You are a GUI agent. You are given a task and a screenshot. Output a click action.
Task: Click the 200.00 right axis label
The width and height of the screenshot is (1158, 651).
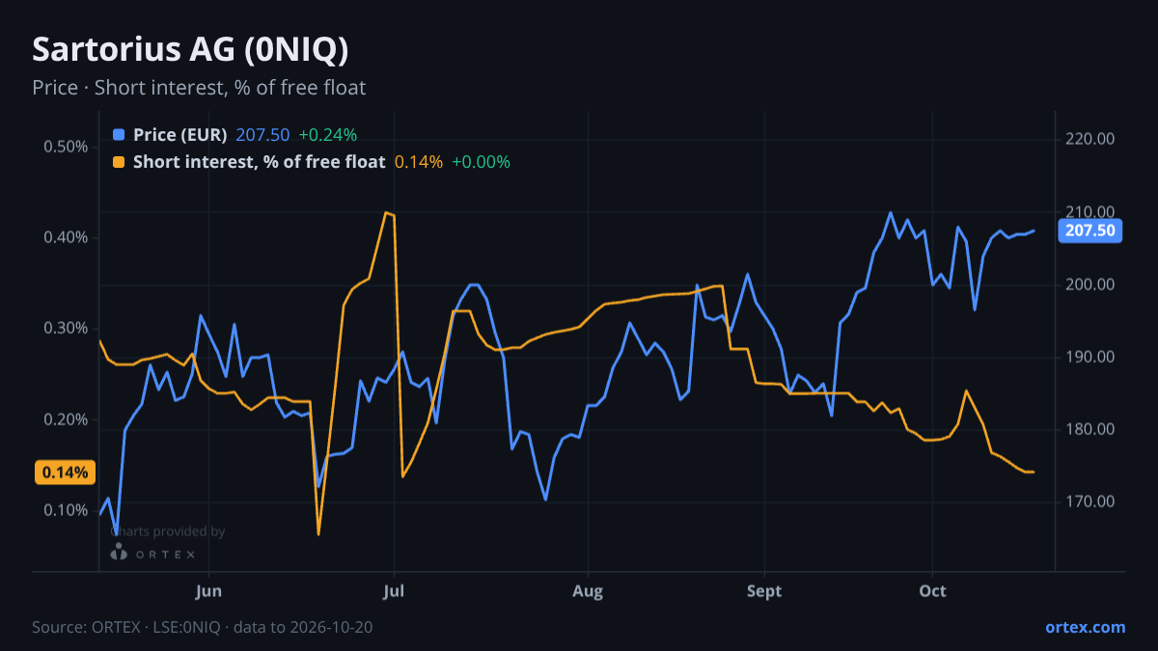[x=1090, y=285]
